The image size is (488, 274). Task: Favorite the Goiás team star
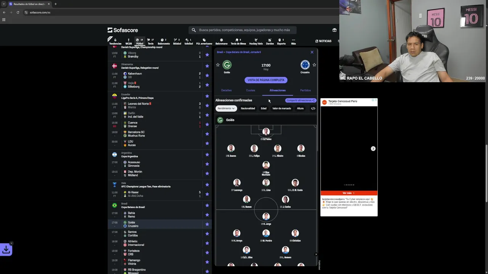coord(218,65)
